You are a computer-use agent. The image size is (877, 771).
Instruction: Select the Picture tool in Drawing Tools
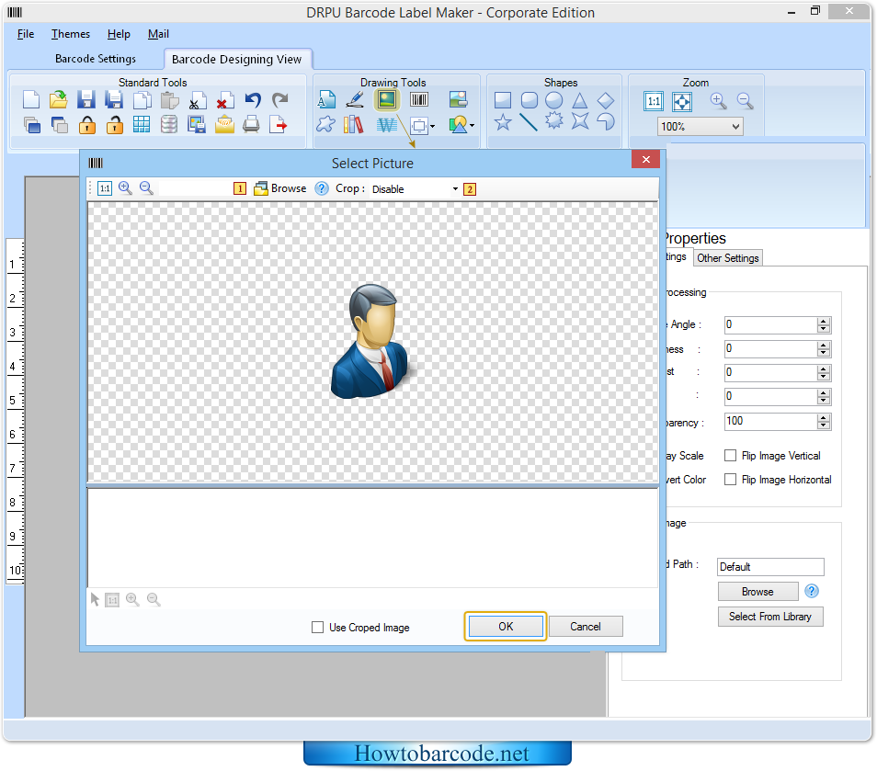pos(386,100)
